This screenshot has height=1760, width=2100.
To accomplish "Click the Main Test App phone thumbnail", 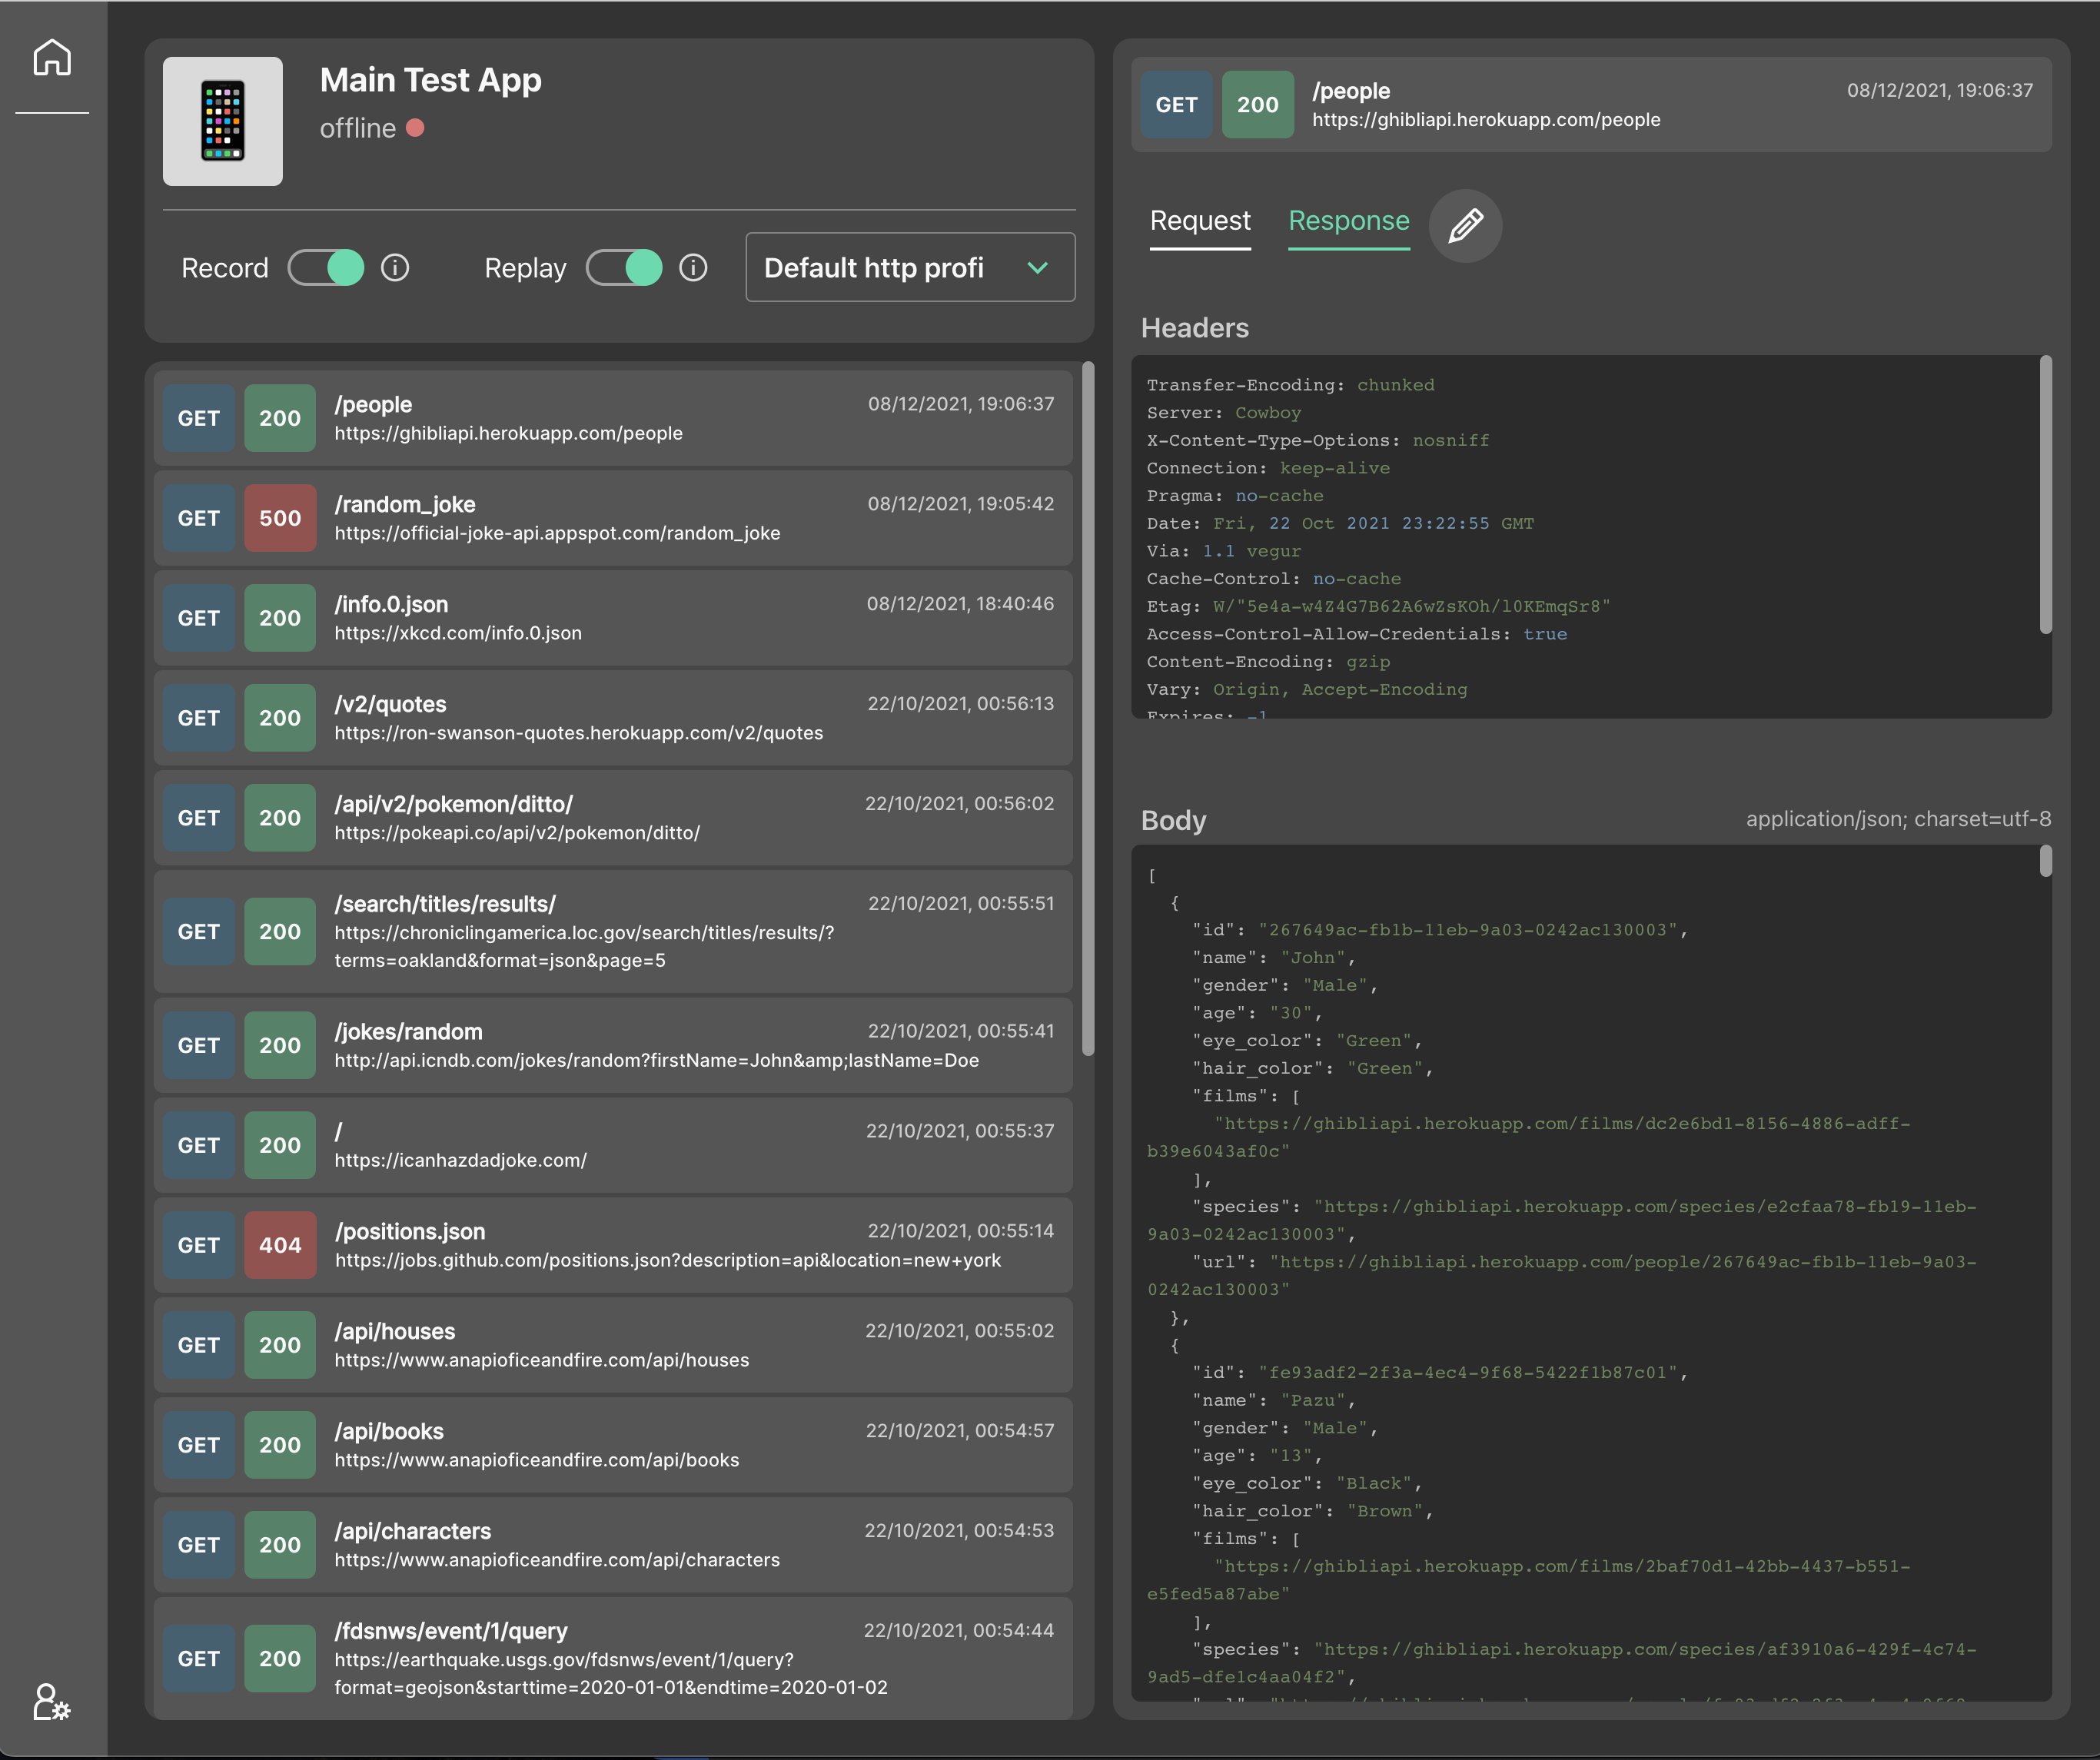I will [223, 121].
